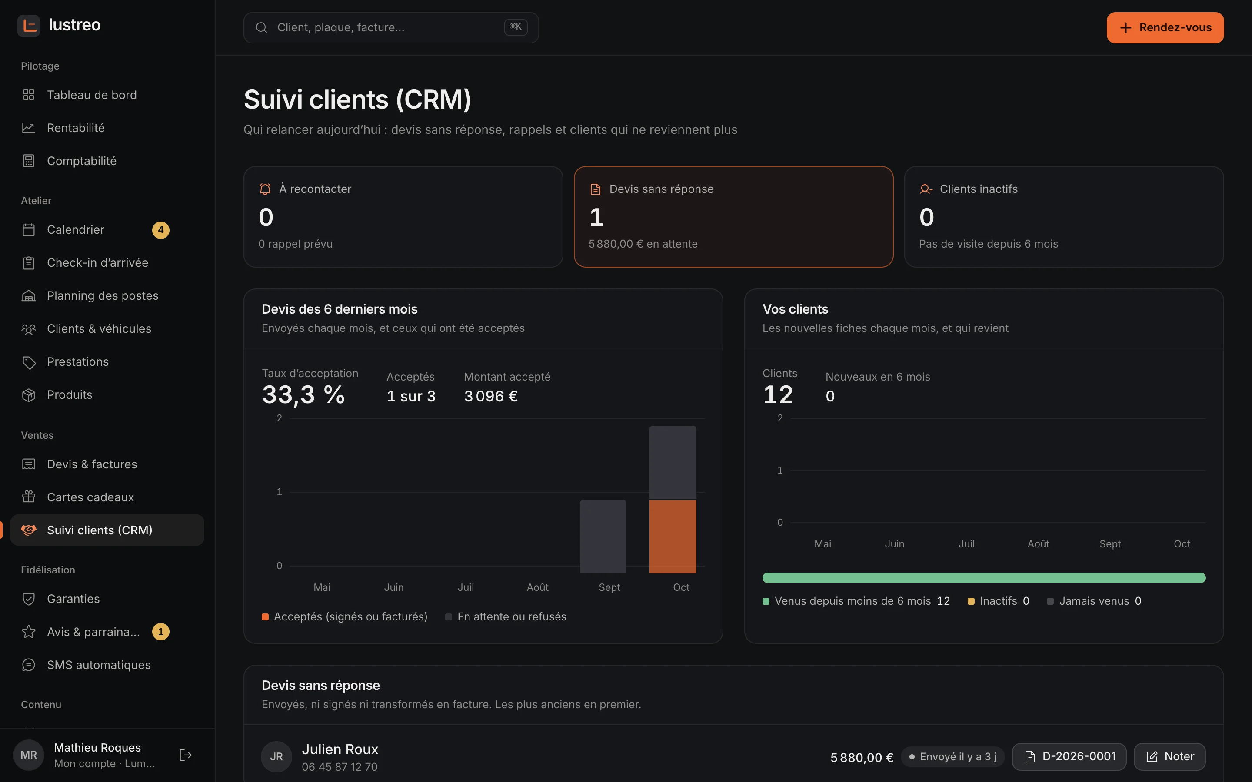Click the lustreo logo icon
The image size is (1252, 782).
28,25
